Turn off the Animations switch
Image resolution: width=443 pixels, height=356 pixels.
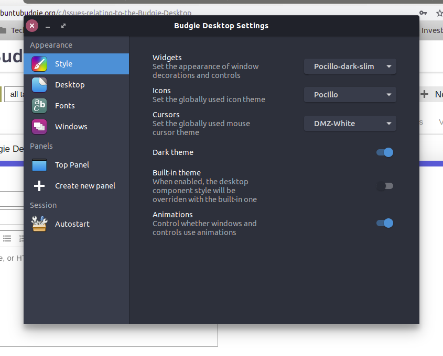pyautogui.click(x=385, y=223)
